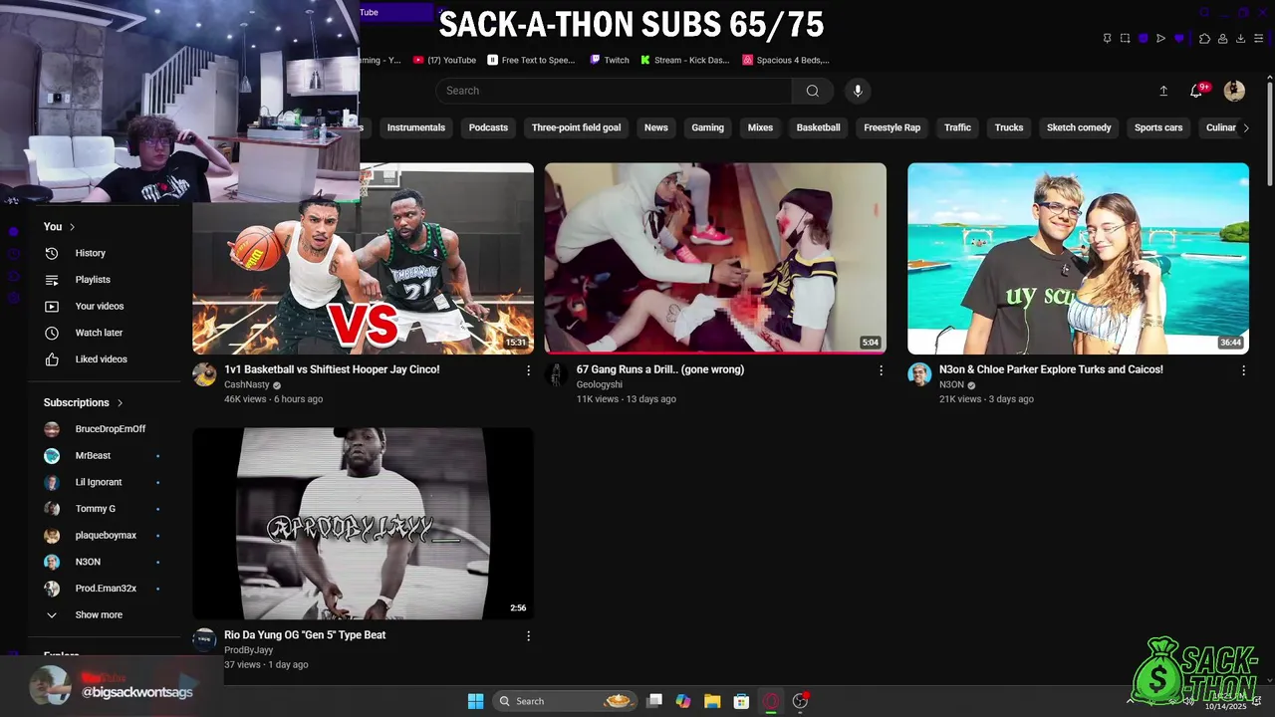Open options menu for 1v1 Basketball video

pyautogui.click(x=528, y=370)
